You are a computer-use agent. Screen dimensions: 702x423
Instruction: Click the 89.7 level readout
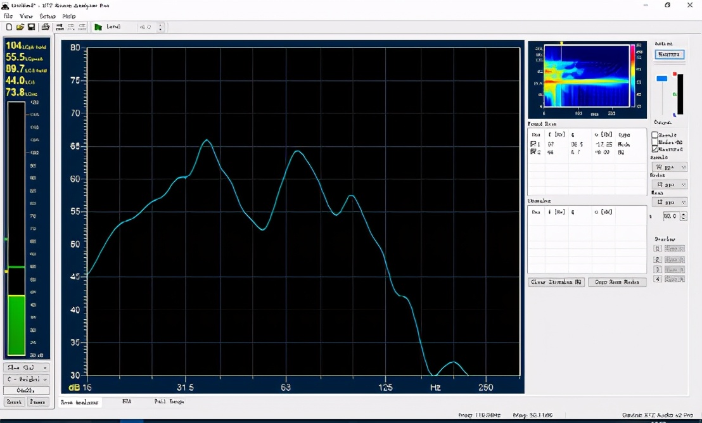pos(26,69)
